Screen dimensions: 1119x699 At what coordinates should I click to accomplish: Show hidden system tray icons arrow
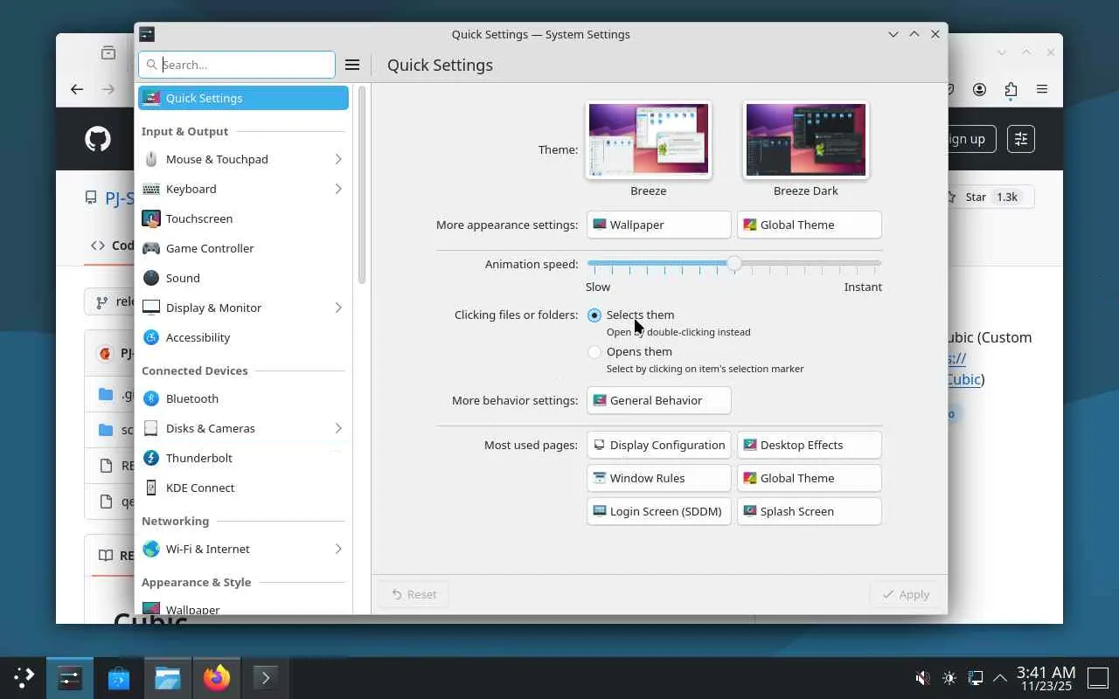point(1000,677)
